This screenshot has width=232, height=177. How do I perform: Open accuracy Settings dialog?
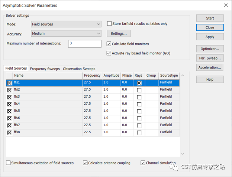coord(119,33)
